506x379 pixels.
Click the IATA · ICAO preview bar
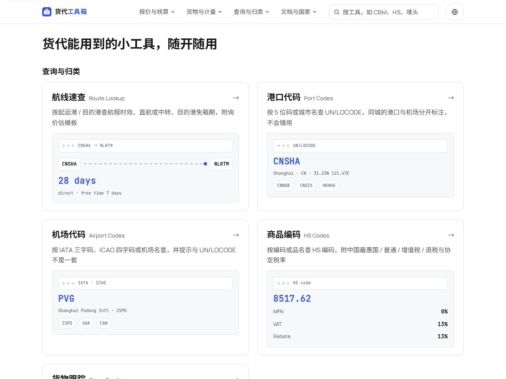point(145,283)
